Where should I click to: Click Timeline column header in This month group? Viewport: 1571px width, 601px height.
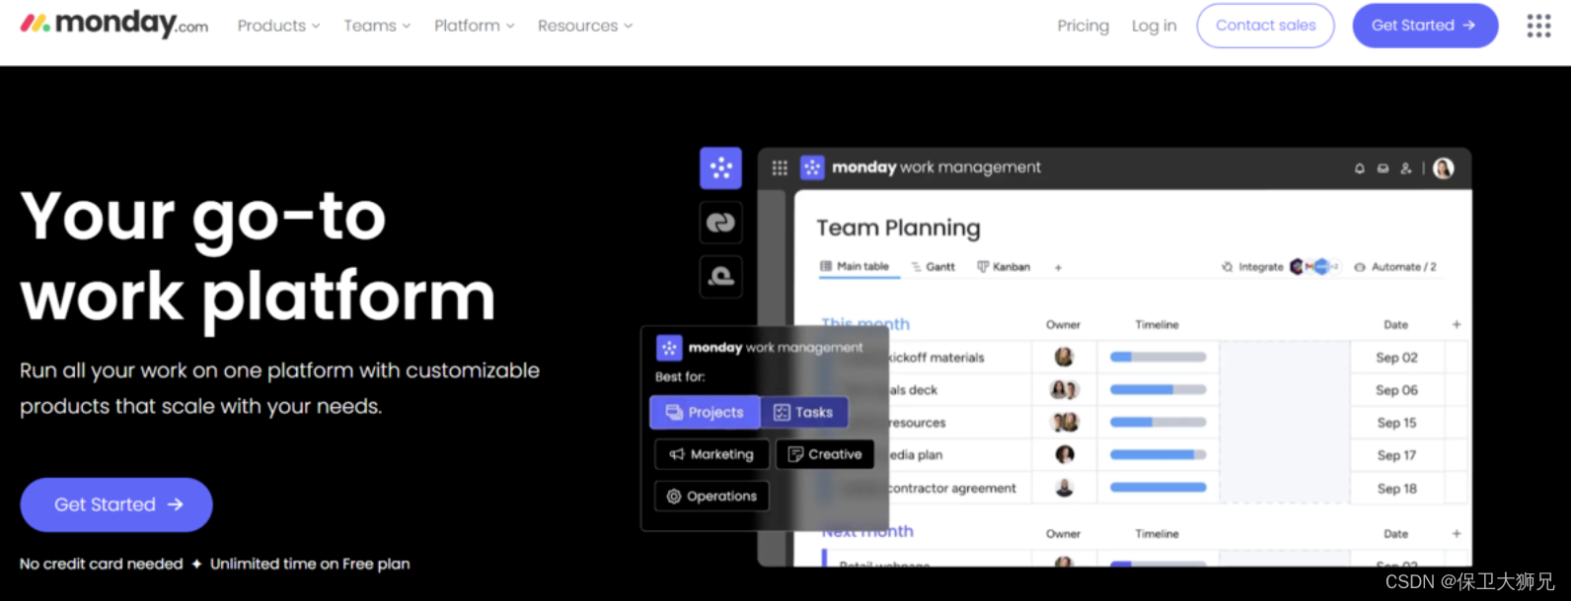tap(1157, 324)
